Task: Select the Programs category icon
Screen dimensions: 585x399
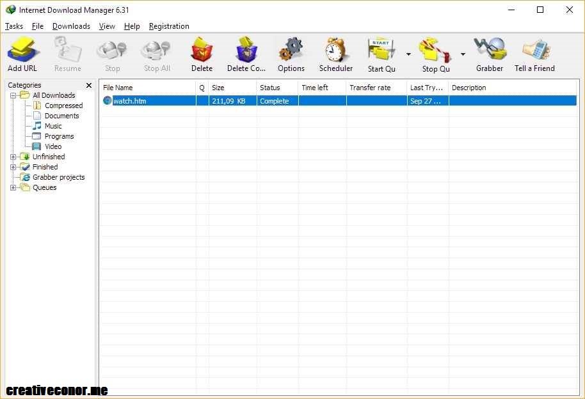Action: coord(36,136)
